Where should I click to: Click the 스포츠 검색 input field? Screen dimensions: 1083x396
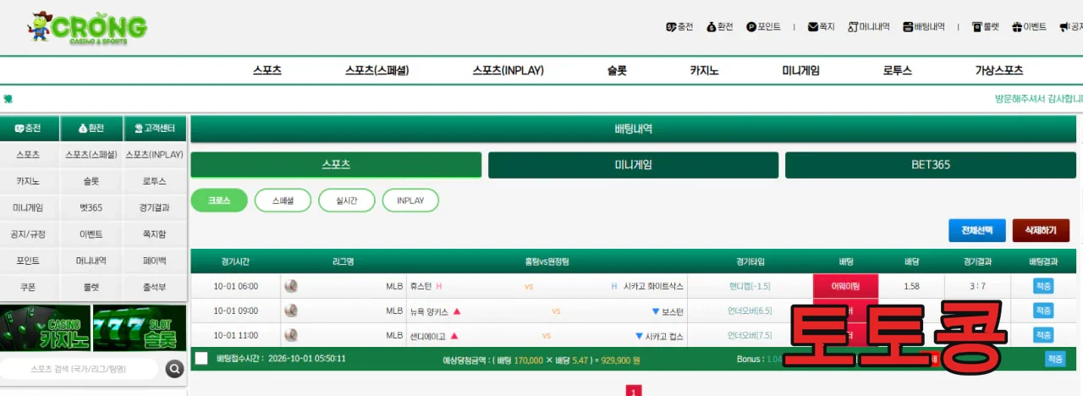[x=80, y=369]
